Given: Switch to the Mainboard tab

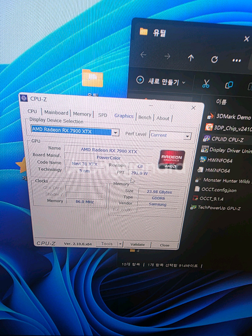Looking at the screenshot, I should click(x=56, y=113).
